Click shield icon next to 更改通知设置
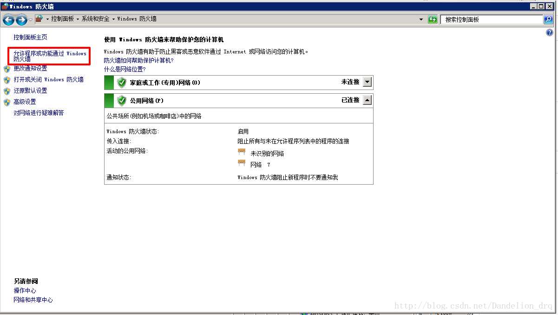 click(7, 69)
